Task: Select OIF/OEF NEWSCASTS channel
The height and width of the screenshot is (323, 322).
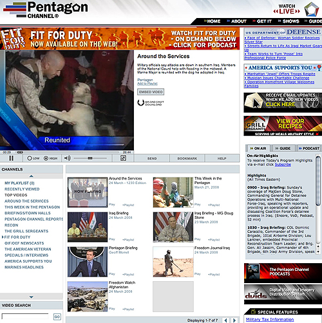Action: (24, 243)
